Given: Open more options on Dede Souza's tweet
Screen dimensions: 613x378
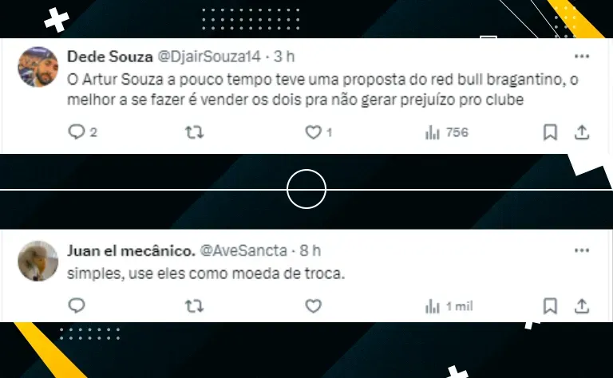Looking at the screenshot, I should tap(582, 57).
